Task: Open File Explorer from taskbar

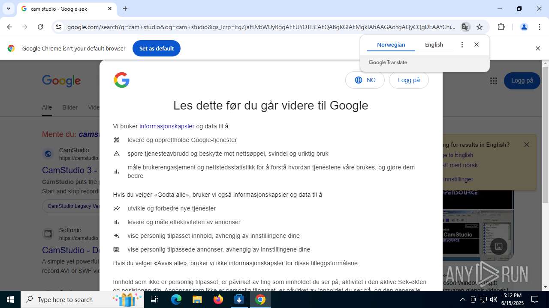Action: [x=197, y=299]
